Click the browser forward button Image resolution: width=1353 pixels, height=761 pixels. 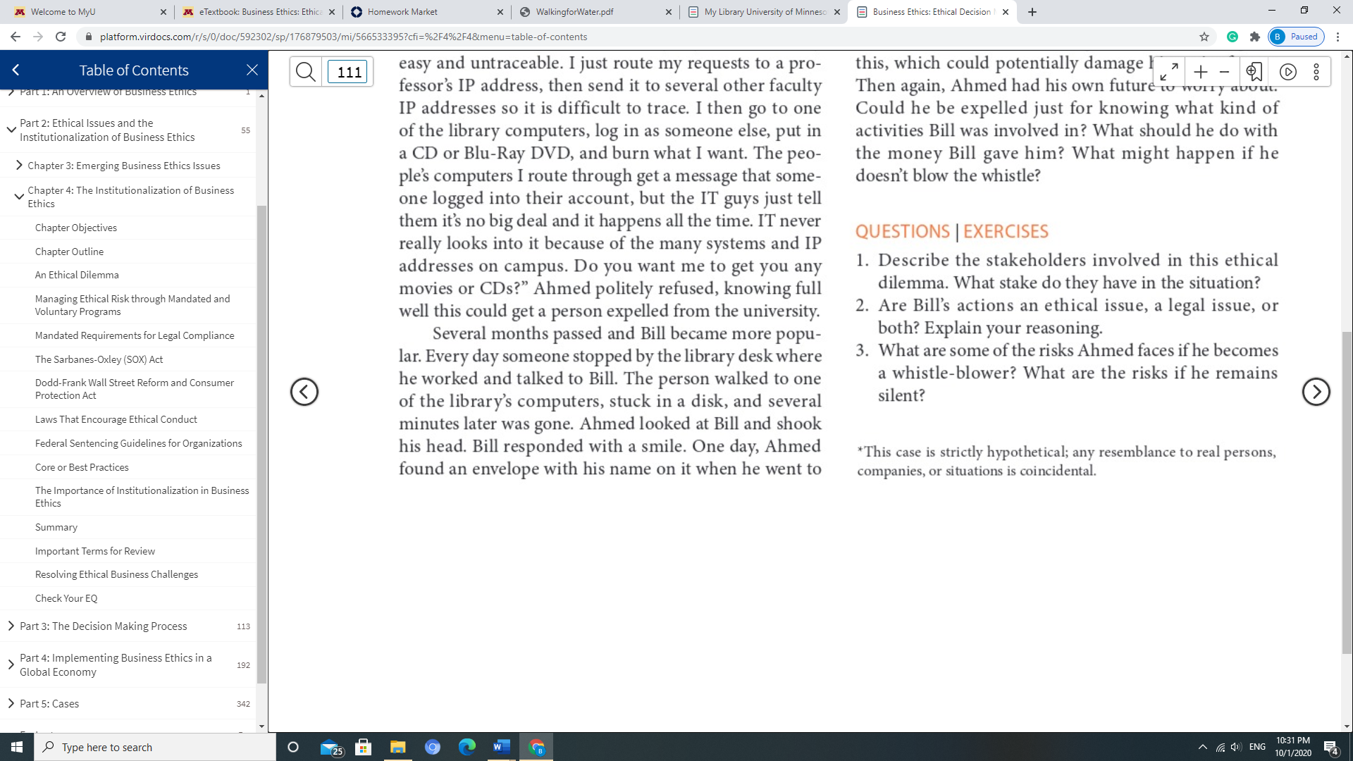point(38,37)
